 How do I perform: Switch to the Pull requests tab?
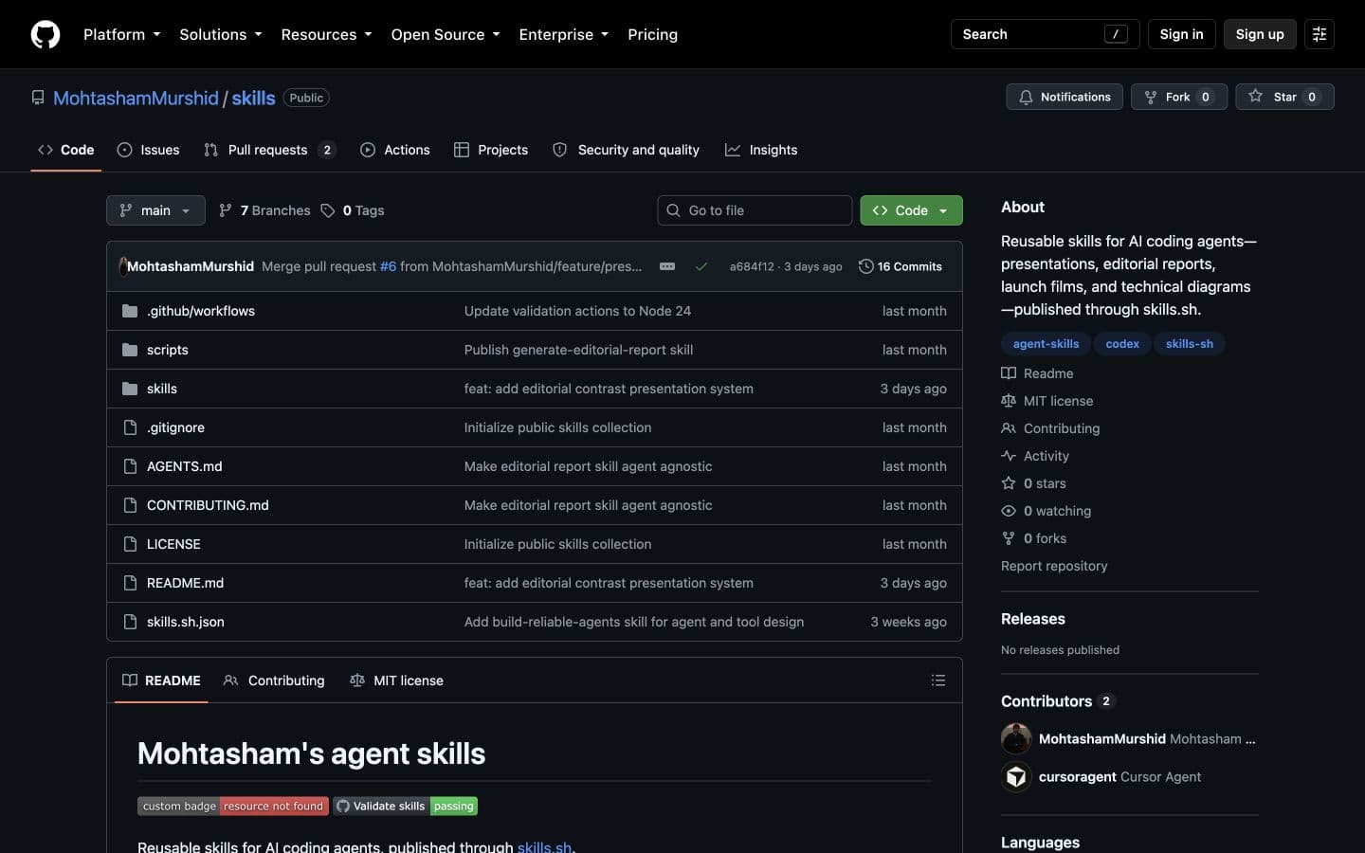pyautogui.click(x=269, y=150)
